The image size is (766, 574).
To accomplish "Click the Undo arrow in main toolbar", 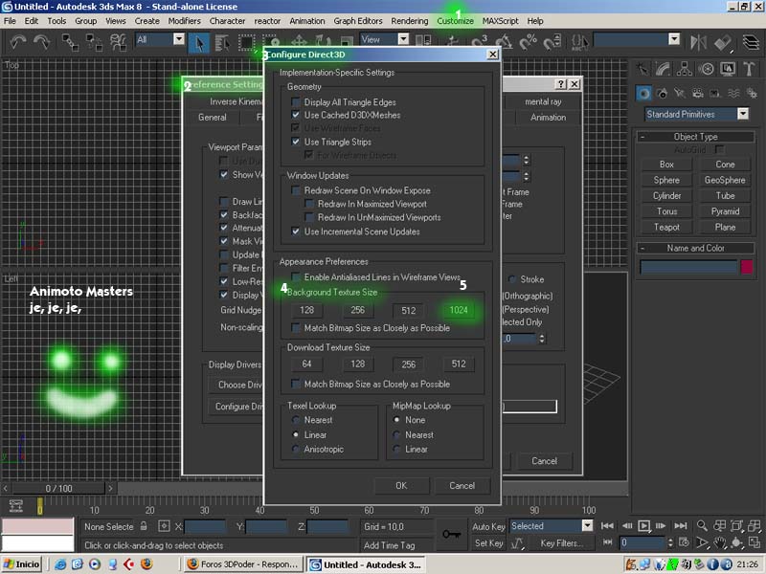I will click(x=18, y=42).
